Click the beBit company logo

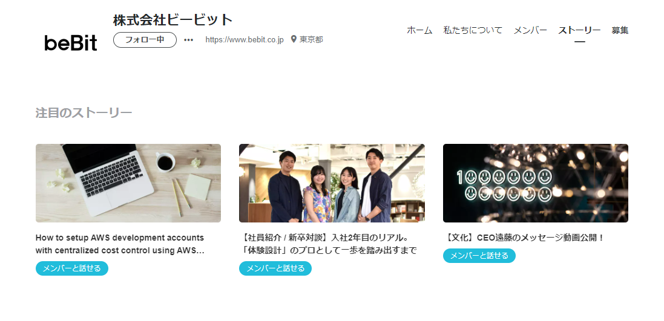[x=71, y=43]
